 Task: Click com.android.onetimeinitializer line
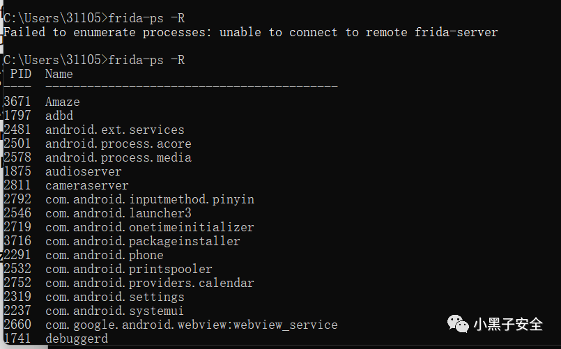[149, 227]
